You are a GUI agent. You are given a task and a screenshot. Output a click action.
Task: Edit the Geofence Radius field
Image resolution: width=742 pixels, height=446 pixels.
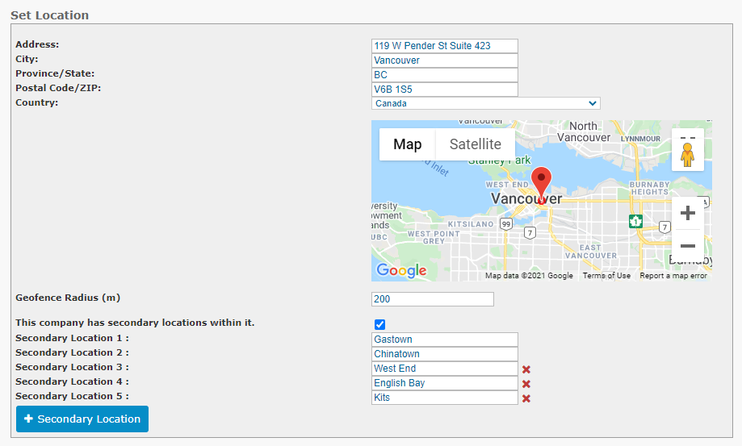point(433,299)
